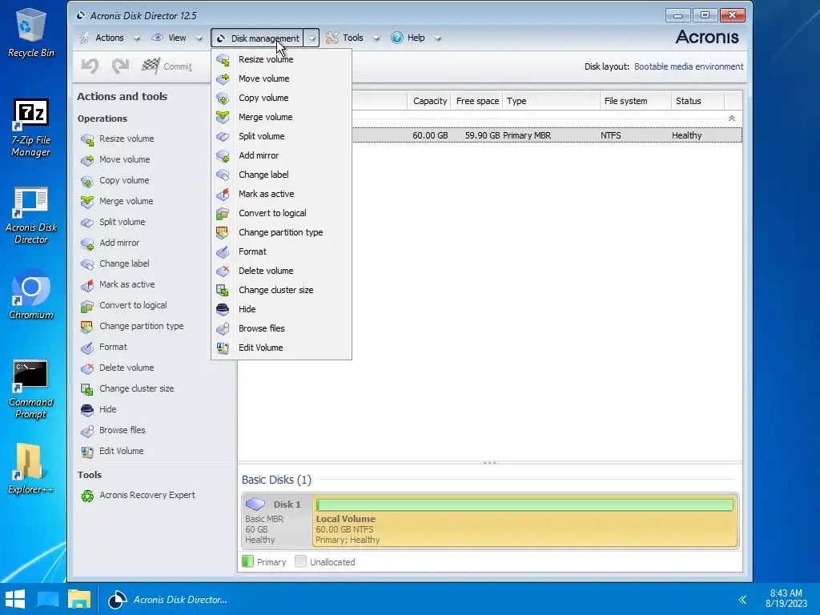Screen dimensions: 820x615
Task: Click Convert to logical link in sidebar
Action: pos(134,305)
